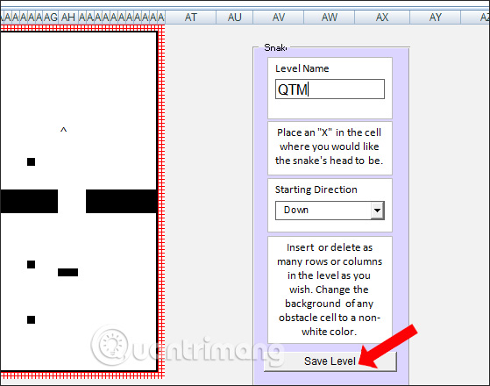
Task: Select column header AX
Action: 382,18
